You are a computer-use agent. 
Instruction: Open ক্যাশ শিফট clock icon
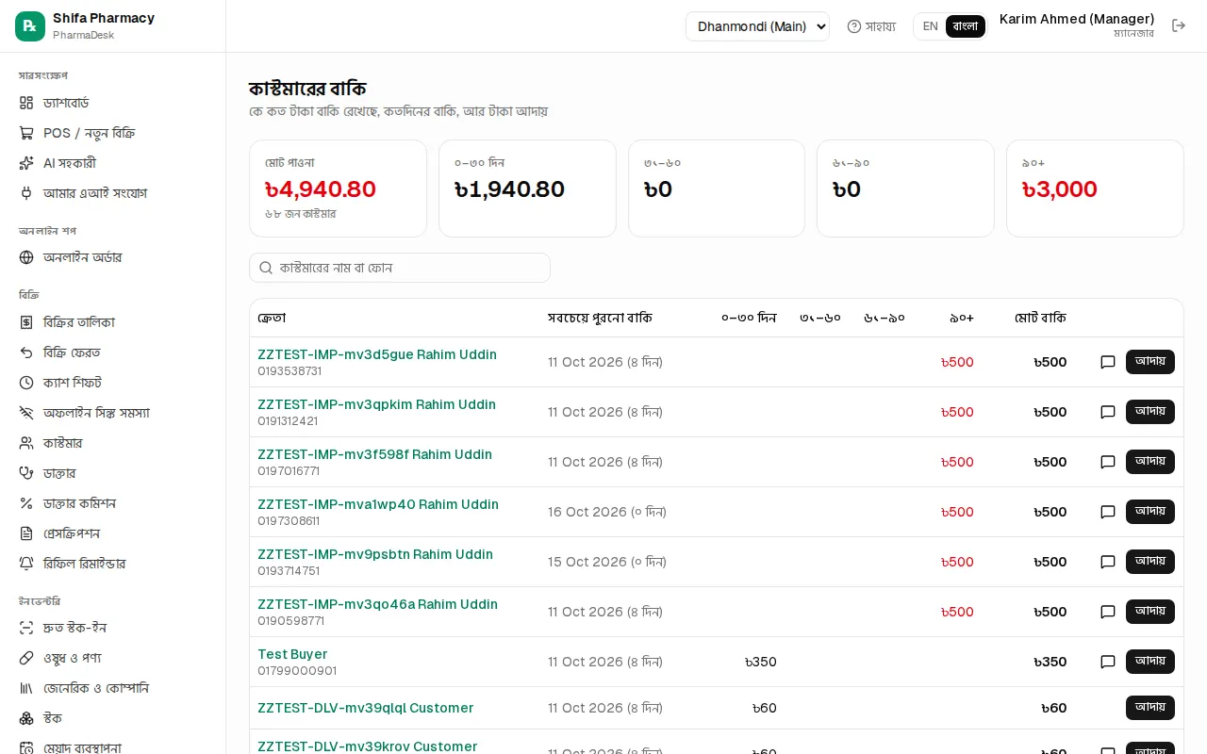pos(26,383)
